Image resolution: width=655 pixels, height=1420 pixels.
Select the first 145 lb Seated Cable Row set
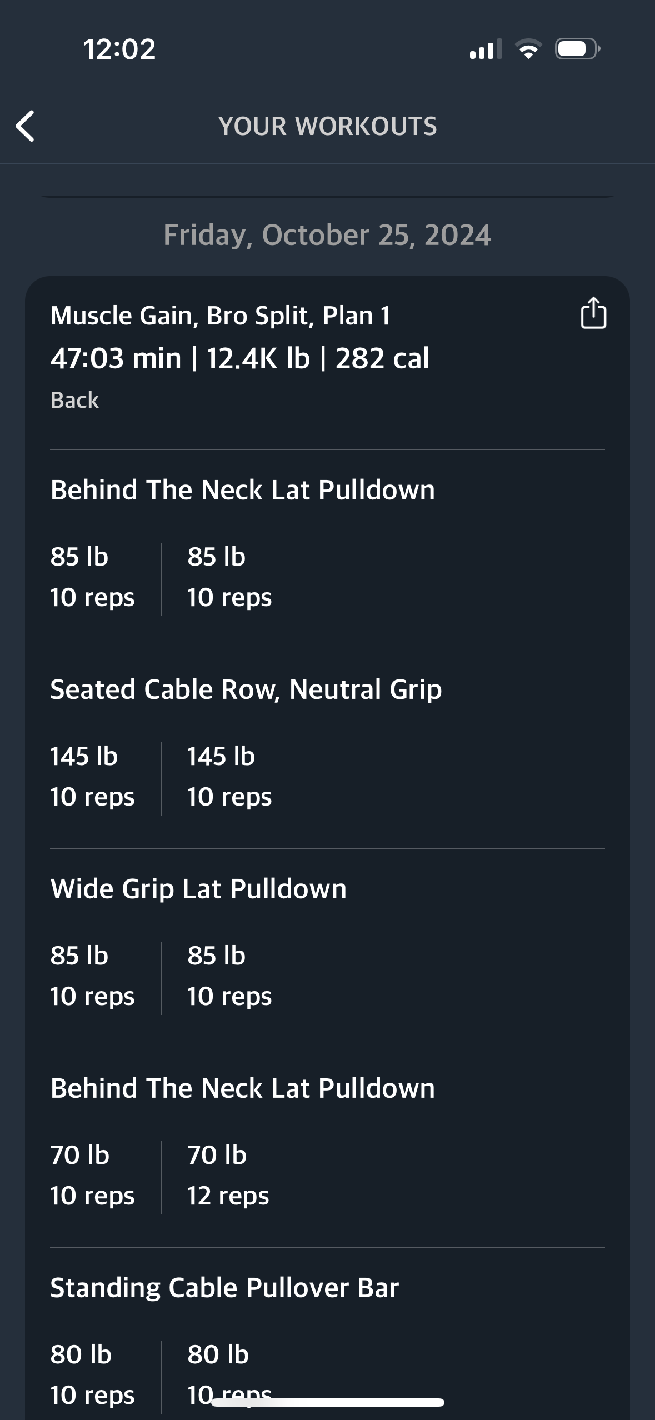coord(92,776)
